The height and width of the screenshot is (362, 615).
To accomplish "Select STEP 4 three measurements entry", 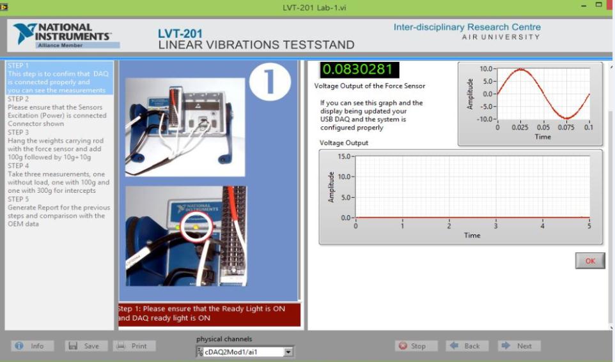I will (x=58, y=178).
